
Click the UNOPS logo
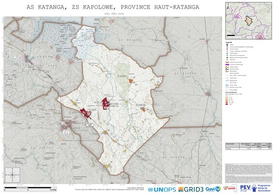[x=162, y=190]
